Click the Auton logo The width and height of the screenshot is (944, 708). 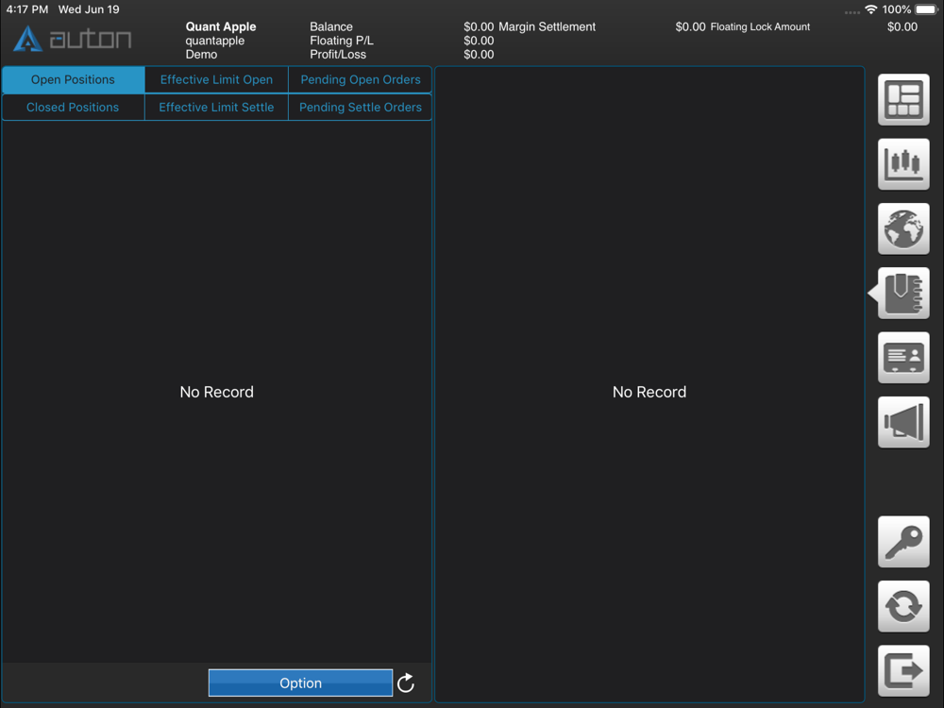point(73,39)
